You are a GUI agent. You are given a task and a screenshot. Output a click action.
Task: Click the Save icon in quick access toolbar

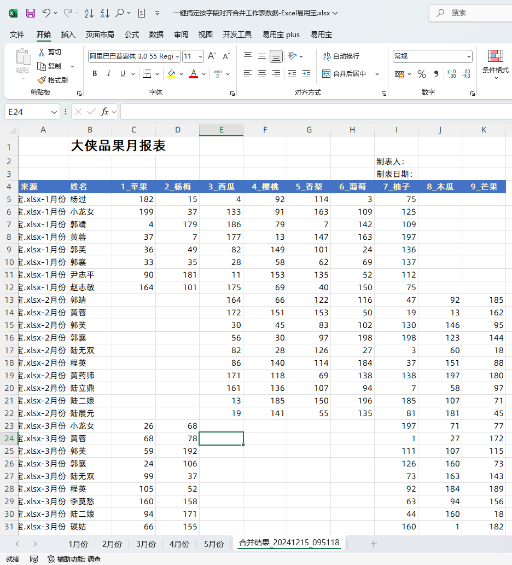(x=31, y=13)
